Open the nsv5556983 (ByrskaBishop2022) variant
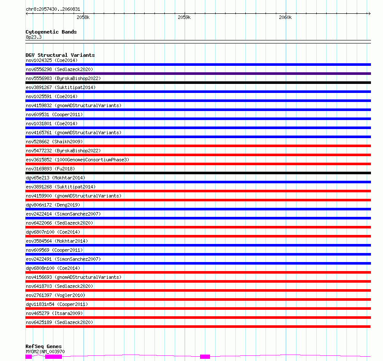The image size is (383, 361). (x=63, y=78)
